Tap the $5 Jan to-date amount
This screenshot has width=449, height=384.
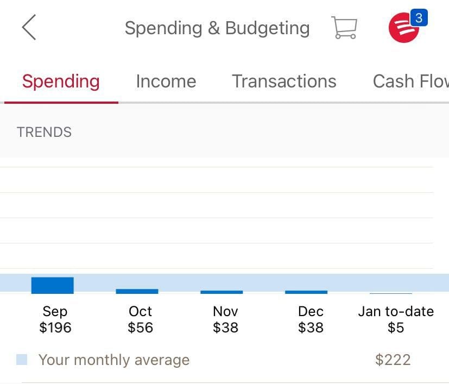[396, 328]
